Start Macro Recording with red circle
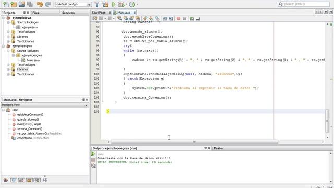 [178, 19]
